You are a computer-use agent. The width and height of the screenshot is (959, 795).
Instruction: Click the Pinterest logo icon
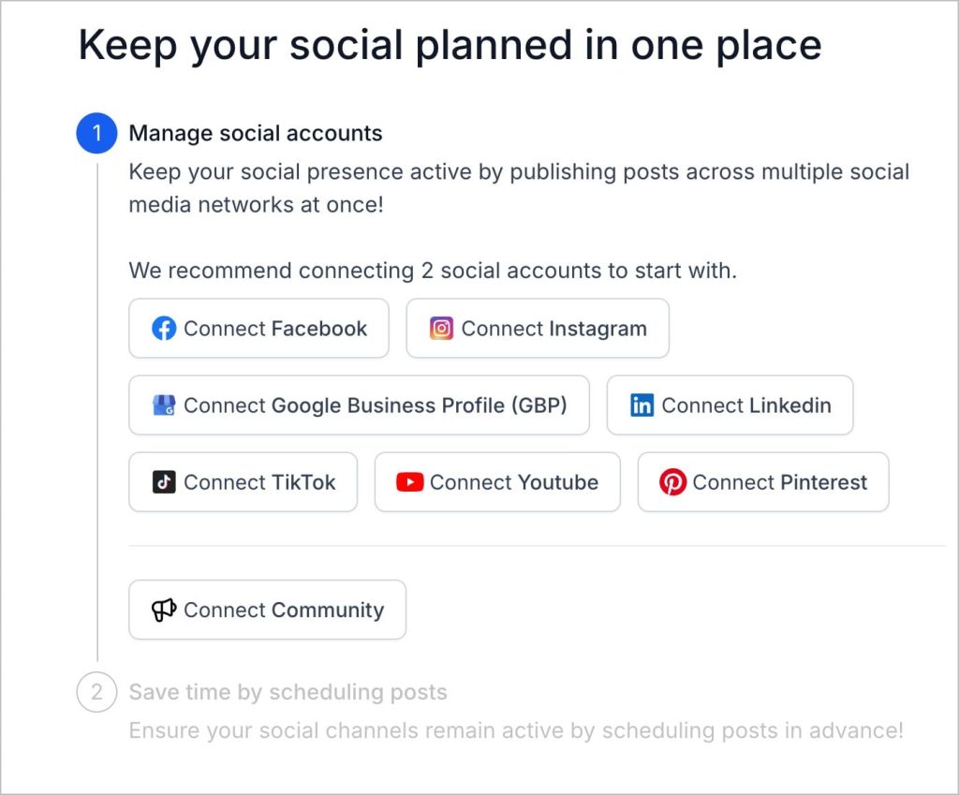[672, 482]
